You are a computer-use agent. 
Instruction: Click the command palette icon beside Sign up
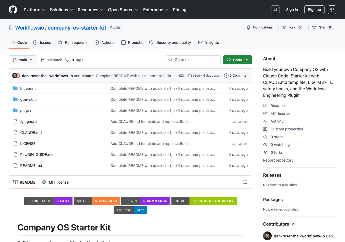pyautogui.click(x=332, y=9)
